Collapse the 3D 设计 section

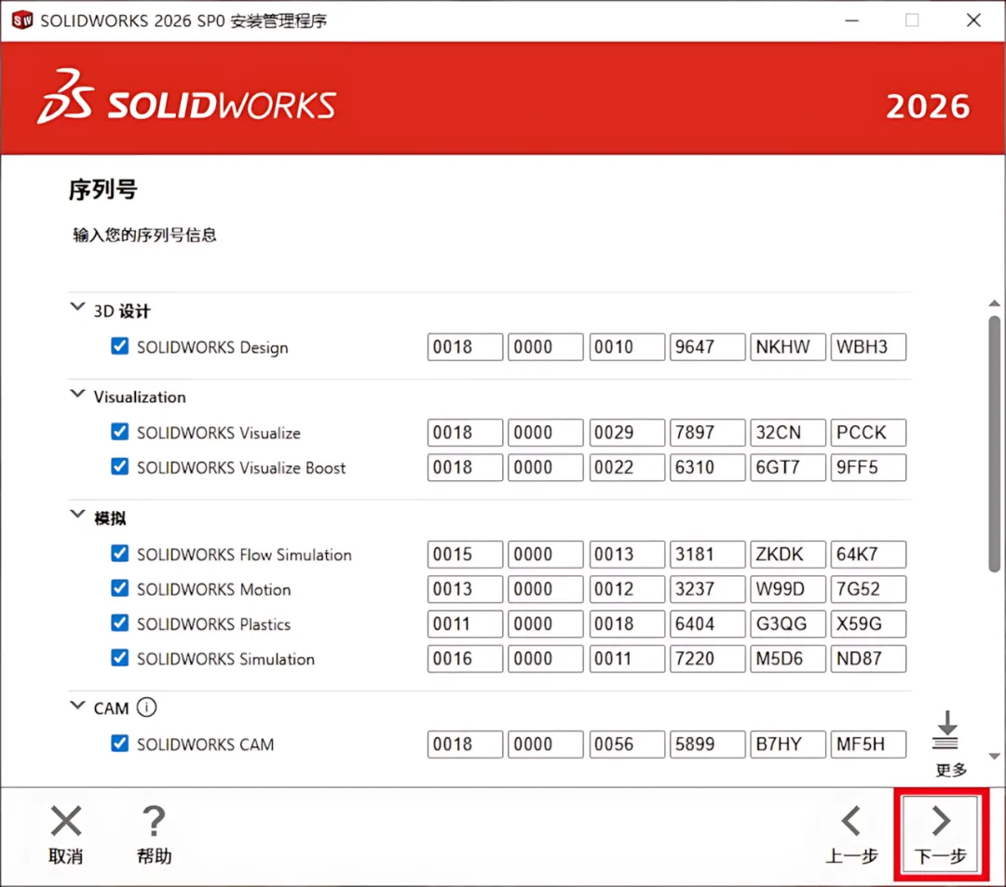[x=77, y=307]
